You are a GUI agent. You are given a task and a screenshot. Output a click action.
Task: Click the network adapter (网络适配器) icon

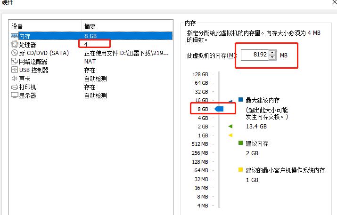click(x=15, y=61)
